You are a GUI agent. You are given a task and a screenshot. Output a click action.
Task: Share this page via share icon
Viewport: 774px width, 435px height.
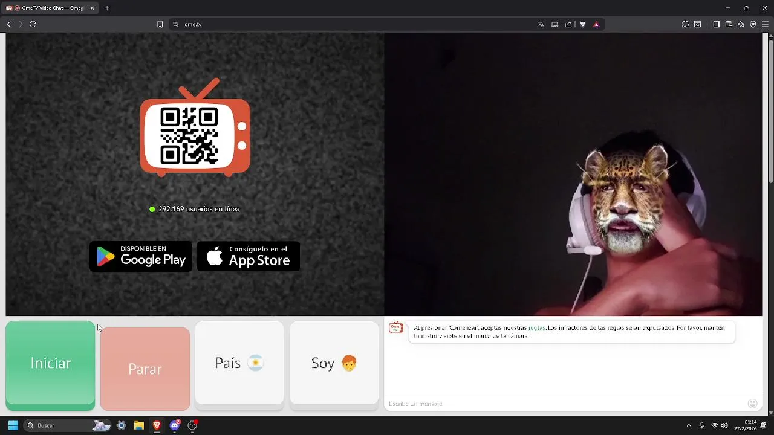pos(568,24)
